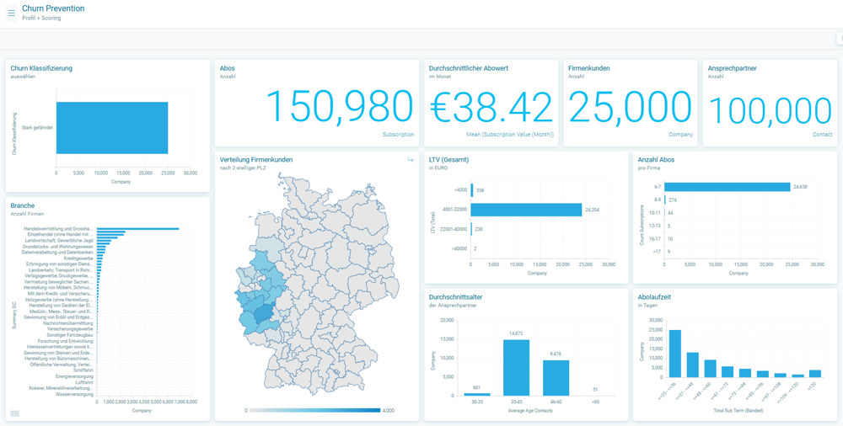
Task: Click the '16-17' category label in Anzahl Abos
Action: point(655,238)
